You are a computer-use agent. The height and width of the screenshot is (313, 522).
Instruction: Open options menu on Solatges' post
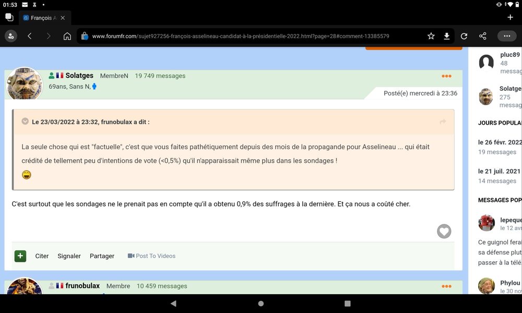click(x=446, y=76)
